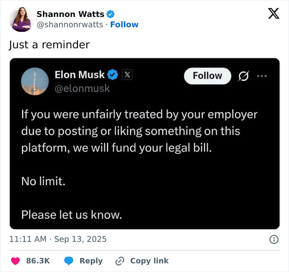Click Shannon Watts' blue verified badge
This screenshot has width=289, height=272.
(110, 14)
